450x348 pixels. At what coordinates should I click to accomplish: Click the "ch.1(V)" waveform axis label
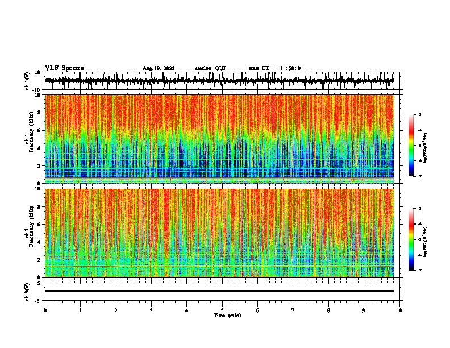[x=27, y=81]
